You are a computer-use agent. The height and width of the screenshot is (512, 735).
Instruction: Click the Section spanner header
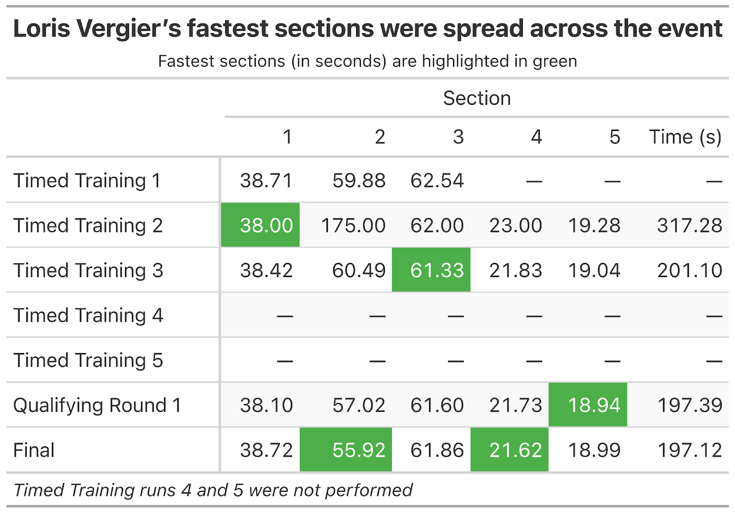coord(477,98)
